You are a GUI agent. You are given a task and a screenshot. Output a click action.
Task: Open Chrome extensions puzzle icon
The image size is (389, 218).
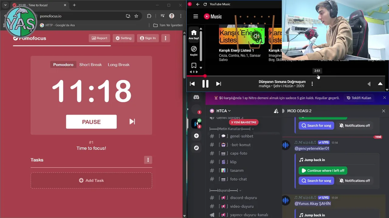point(149,16)
